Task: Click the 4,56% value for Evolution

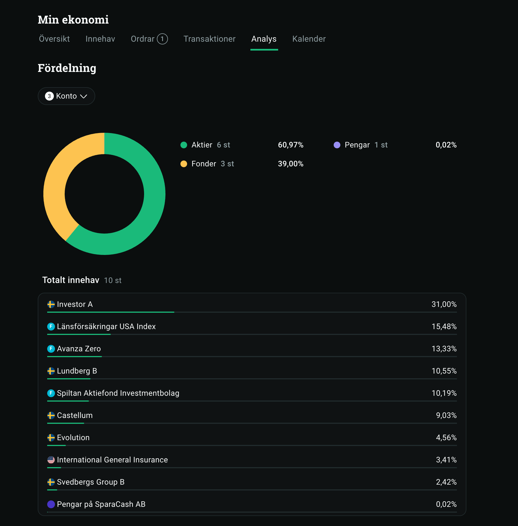Action: point(446,438)
